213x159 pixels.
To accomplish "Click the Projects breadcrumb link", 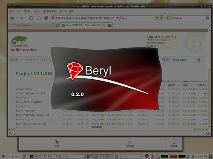I will tap(30, 60).
